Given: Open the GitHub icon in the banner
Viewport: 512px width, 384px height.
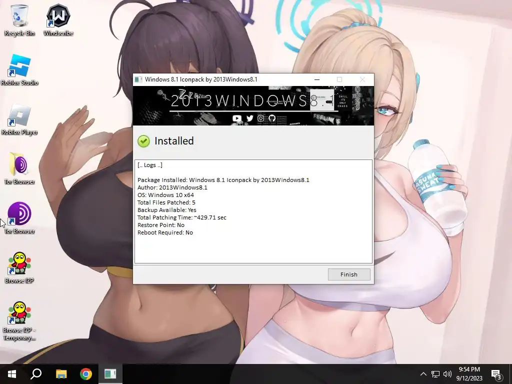Looking at the screenshot, I should click(x=272, y=118).
